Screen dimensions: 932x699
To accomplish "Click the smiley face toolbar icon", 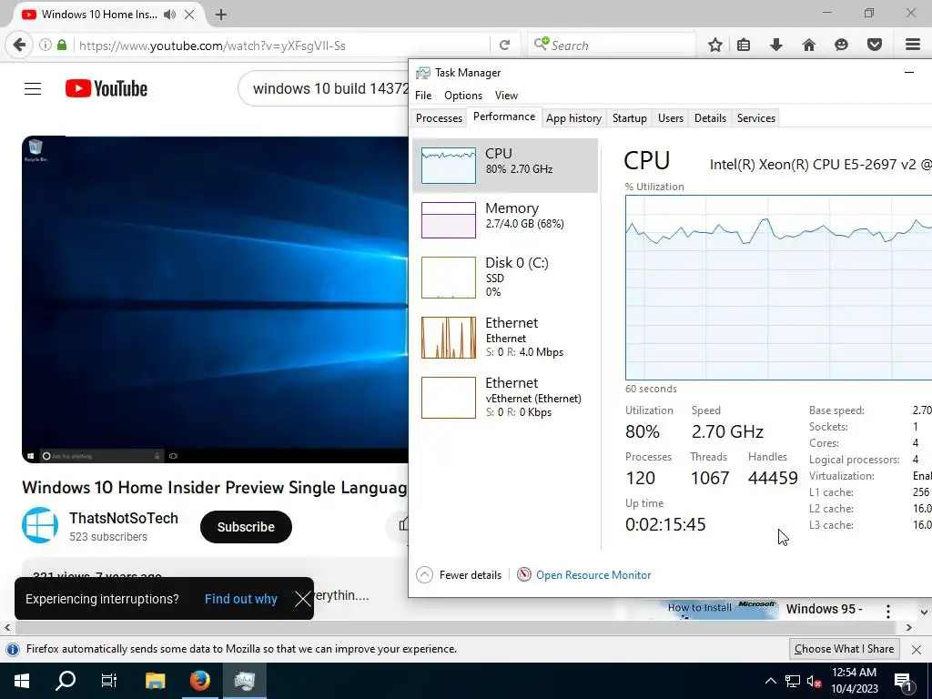I will coord(841,45).
